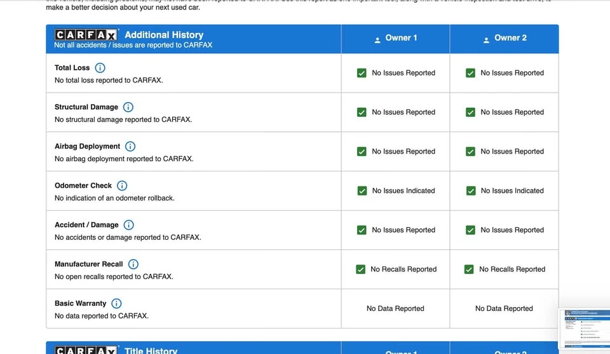Click the Owner 1 person icon
The width and height of the screenshot is (610, 354).
(x=377, y=39)
